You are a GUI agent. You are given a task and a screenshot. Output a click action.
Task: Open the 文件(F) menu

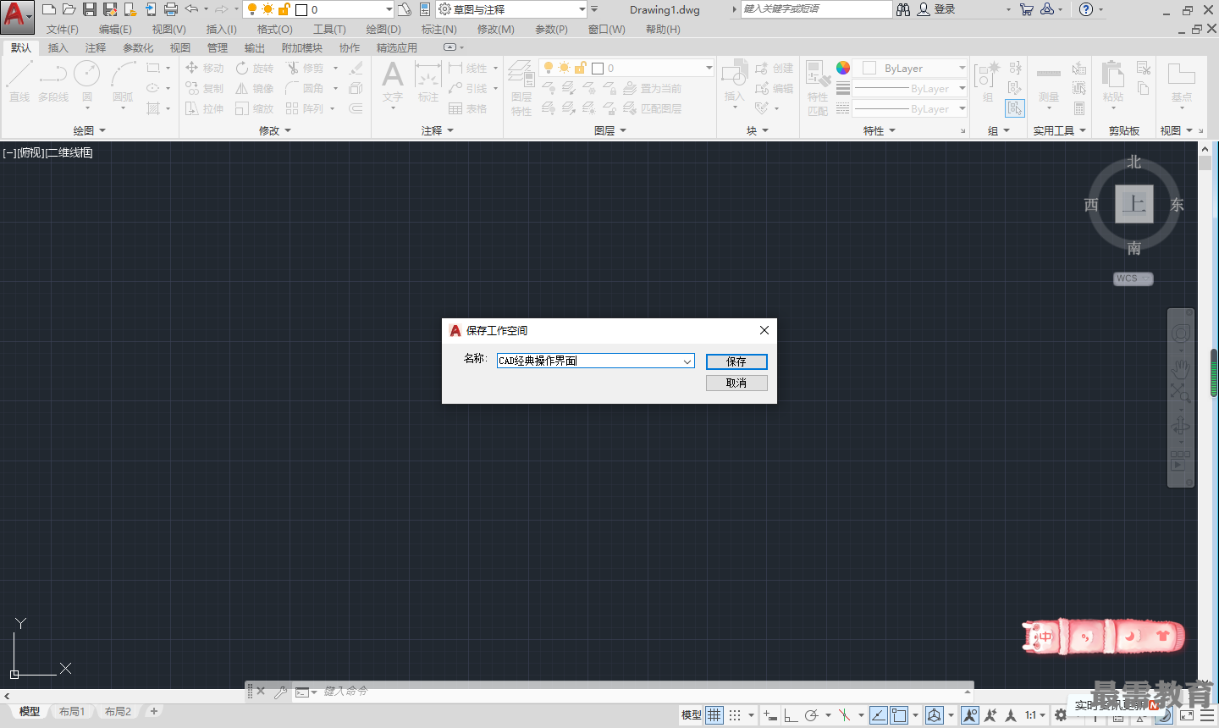pyautogui.click(x=63, y=29)
